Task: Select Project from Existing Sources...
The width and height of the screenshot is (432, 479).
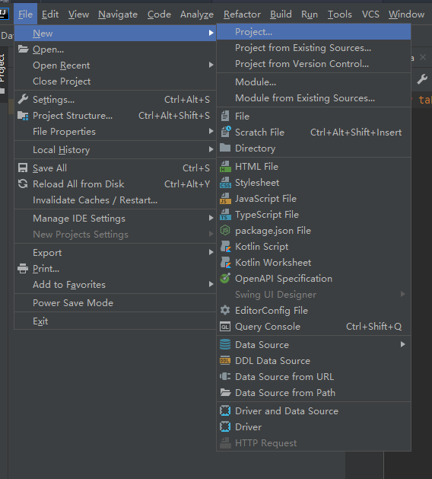Action: click(313, 48)
